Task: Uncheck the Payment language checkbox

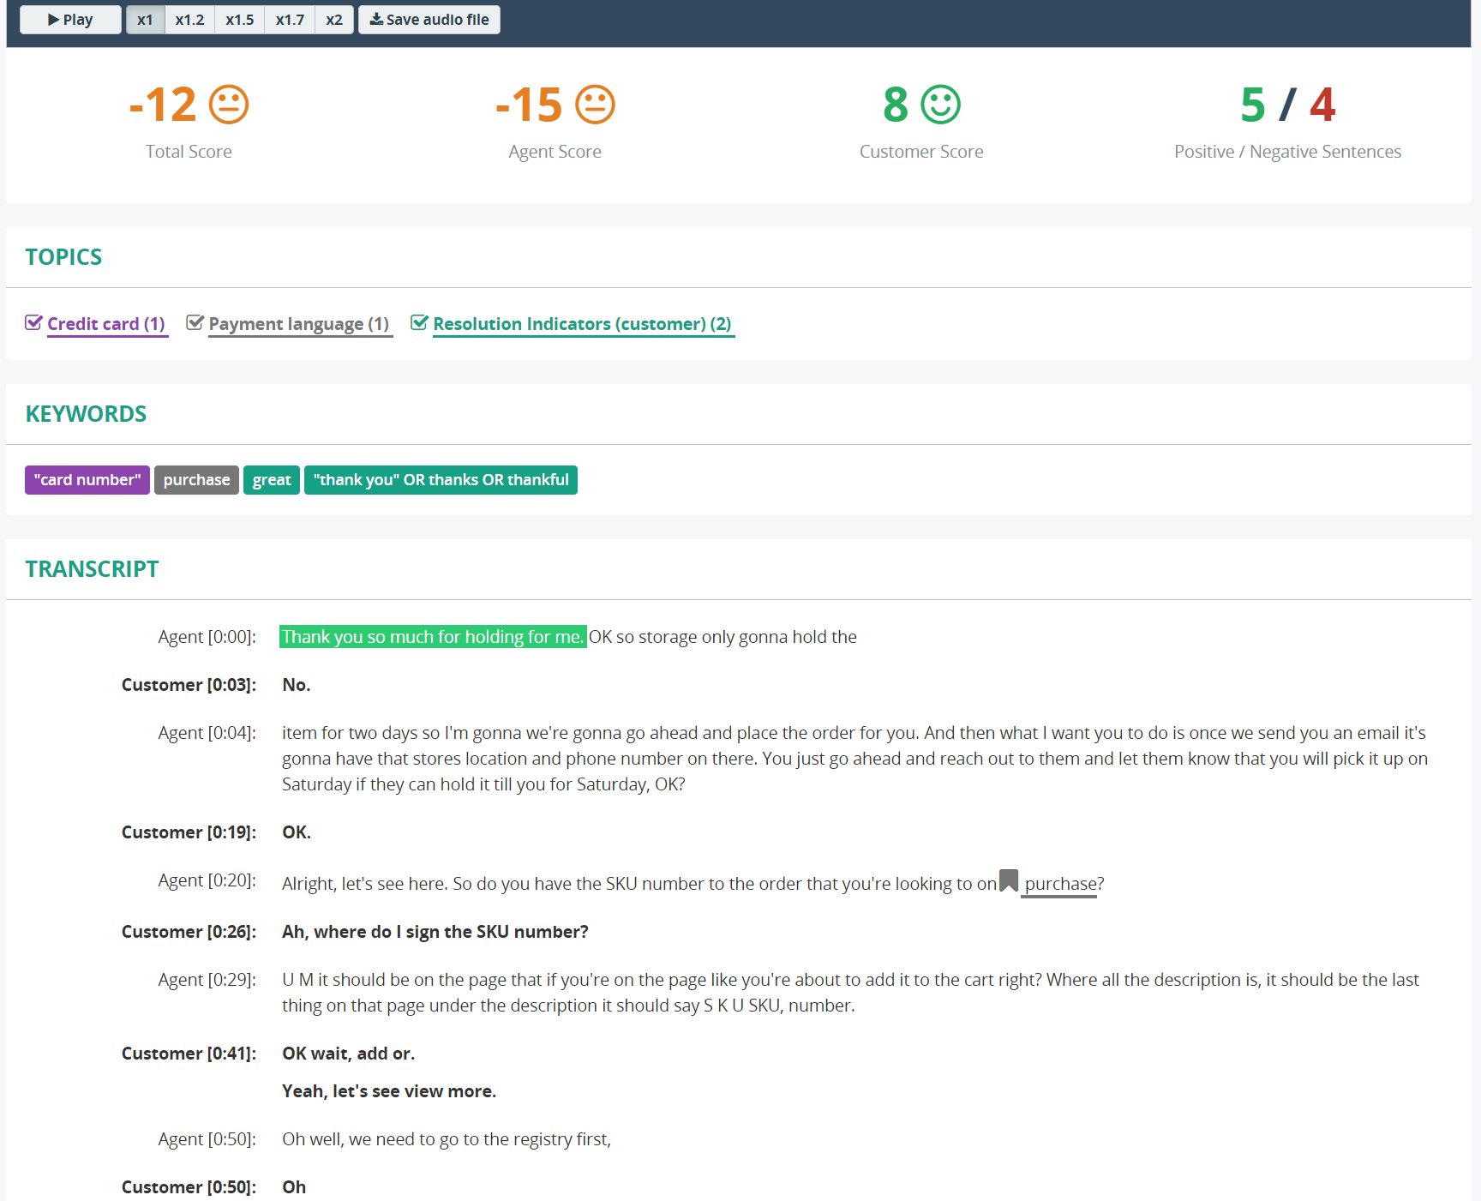Action: click(195, 322)
